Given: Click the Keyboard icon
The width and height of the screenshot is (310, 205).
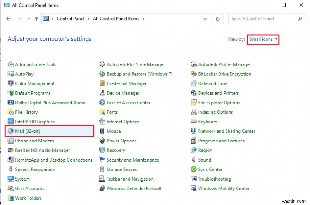Looking at the screenshot, I should click(193, 122).
